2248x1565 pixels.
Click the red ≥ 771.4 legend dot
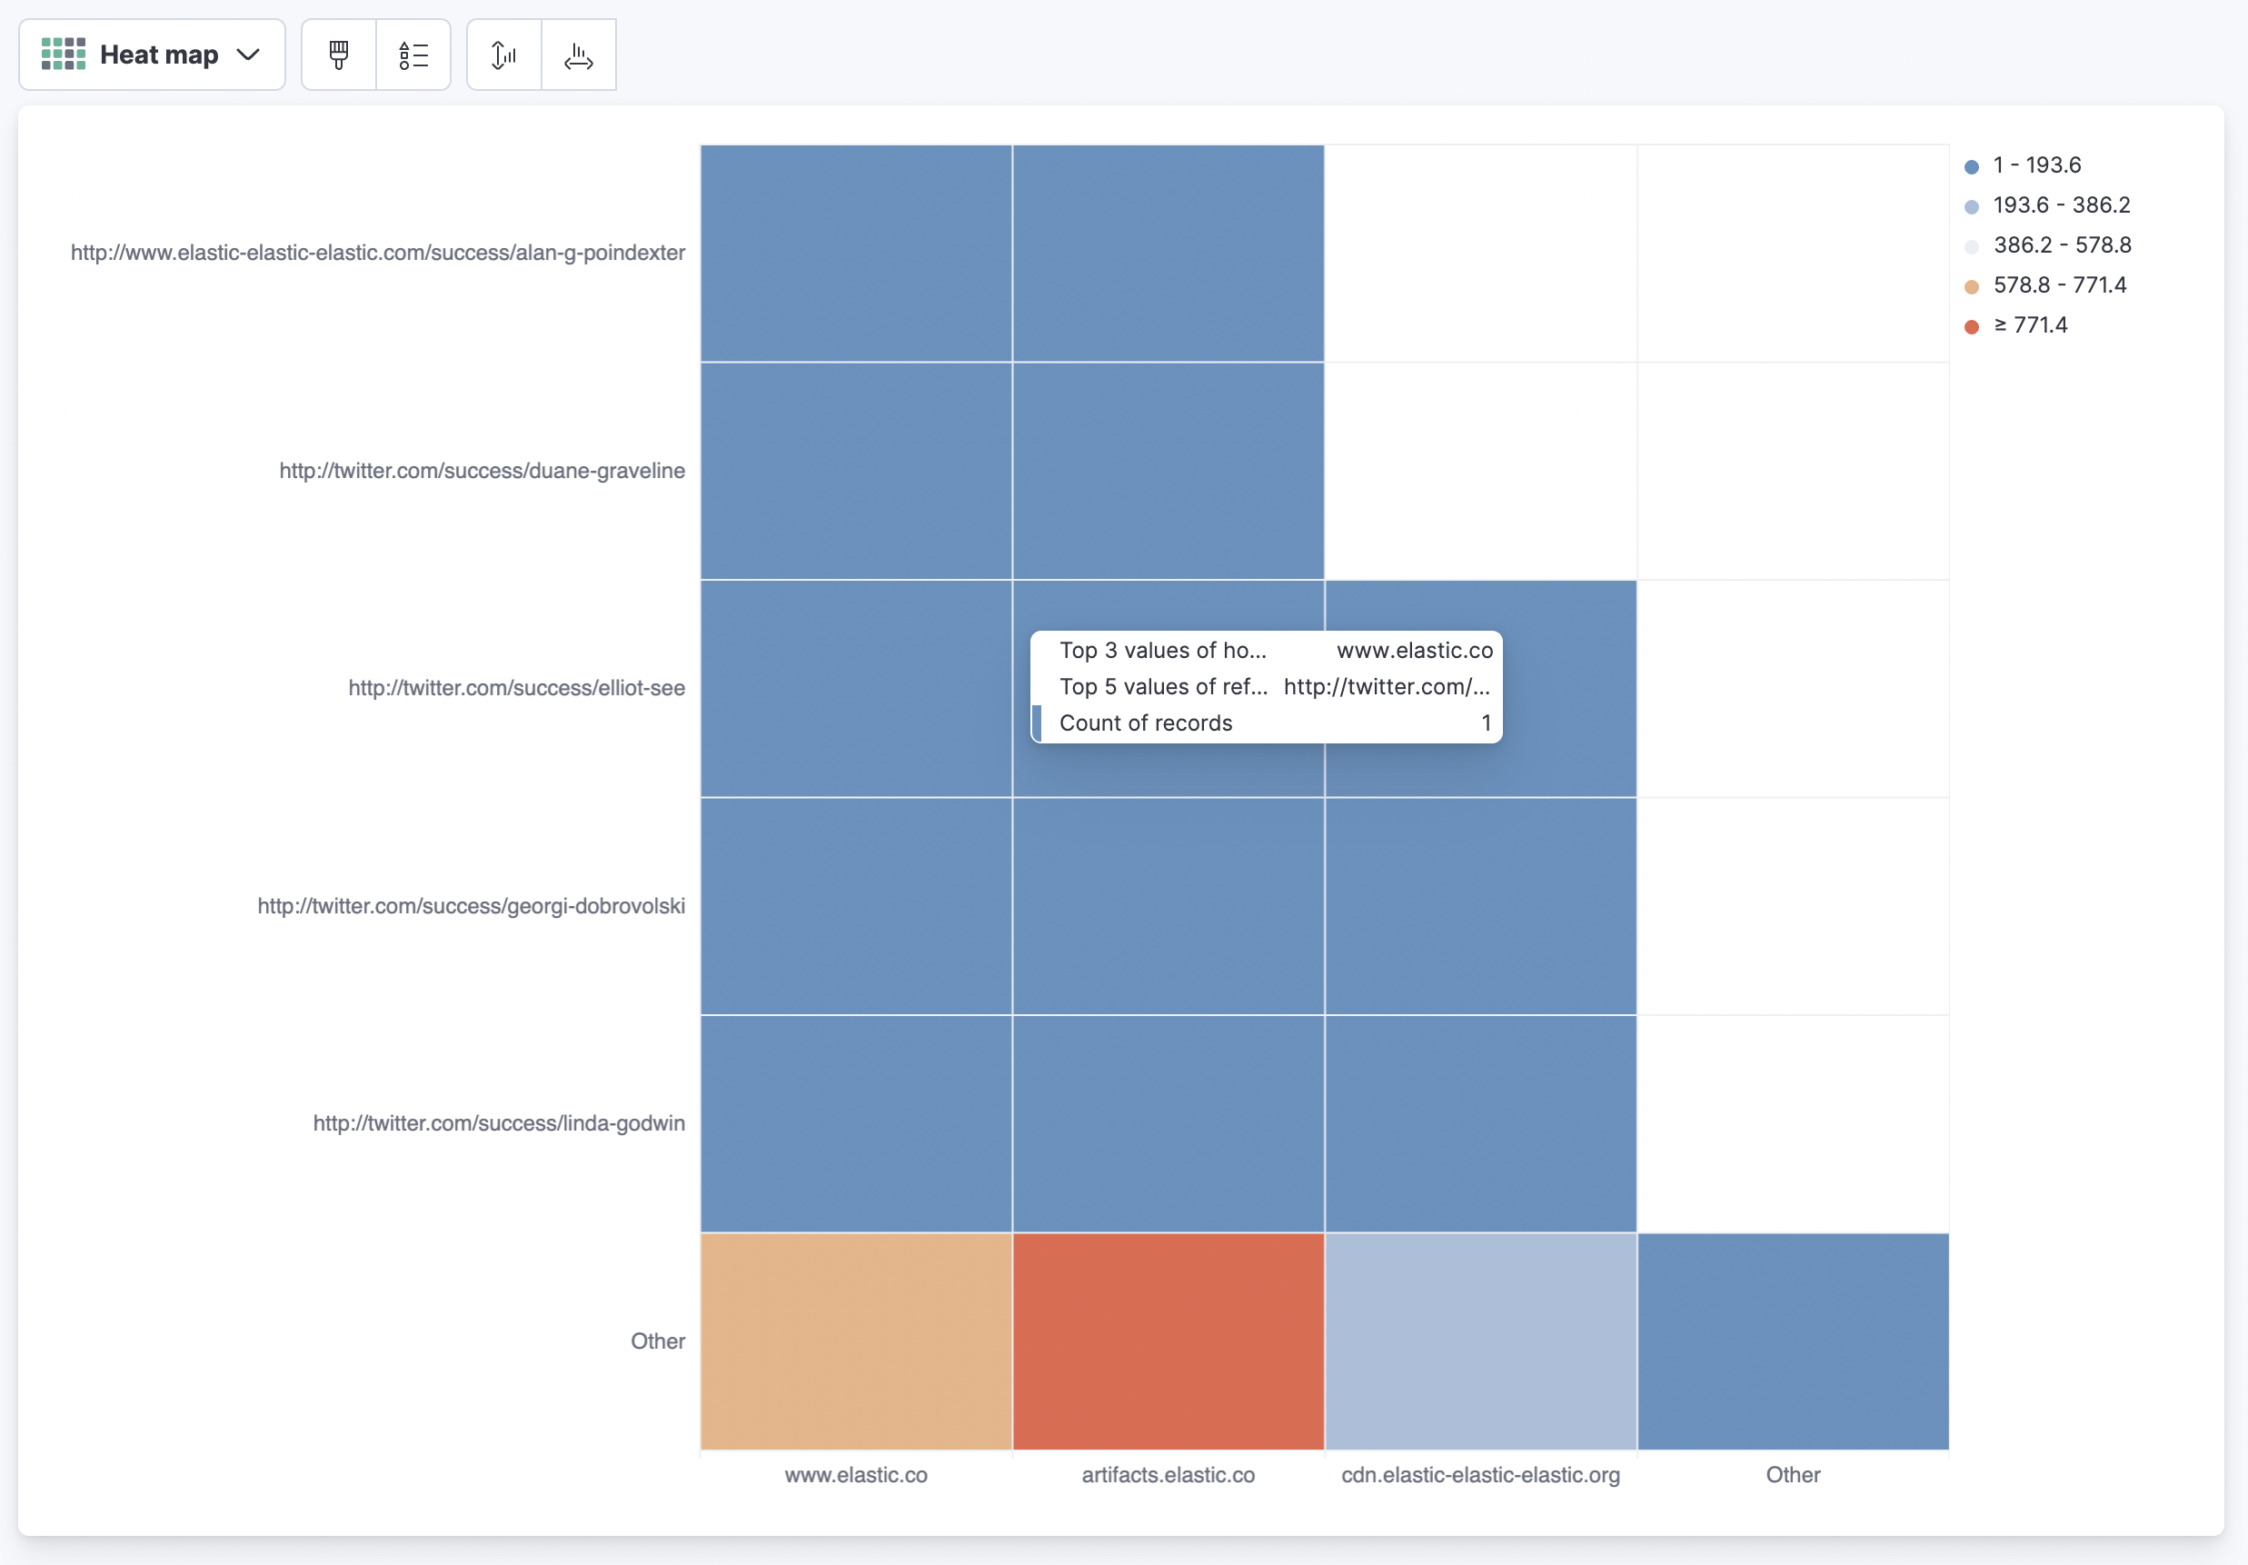pyautogui.click(x=1972, y=326)
